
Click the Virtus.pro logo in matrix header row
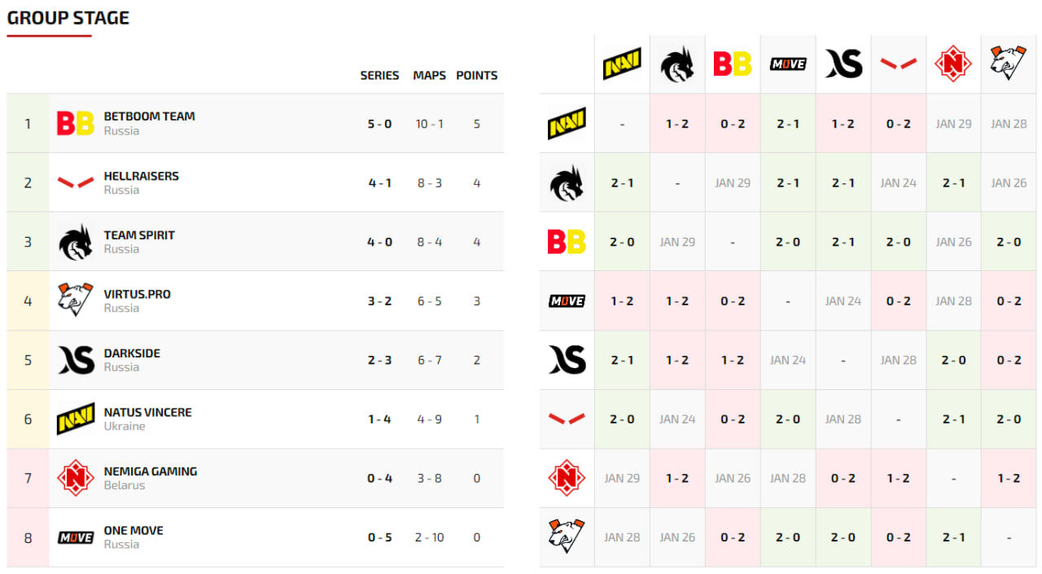(x=1009, y=64)
